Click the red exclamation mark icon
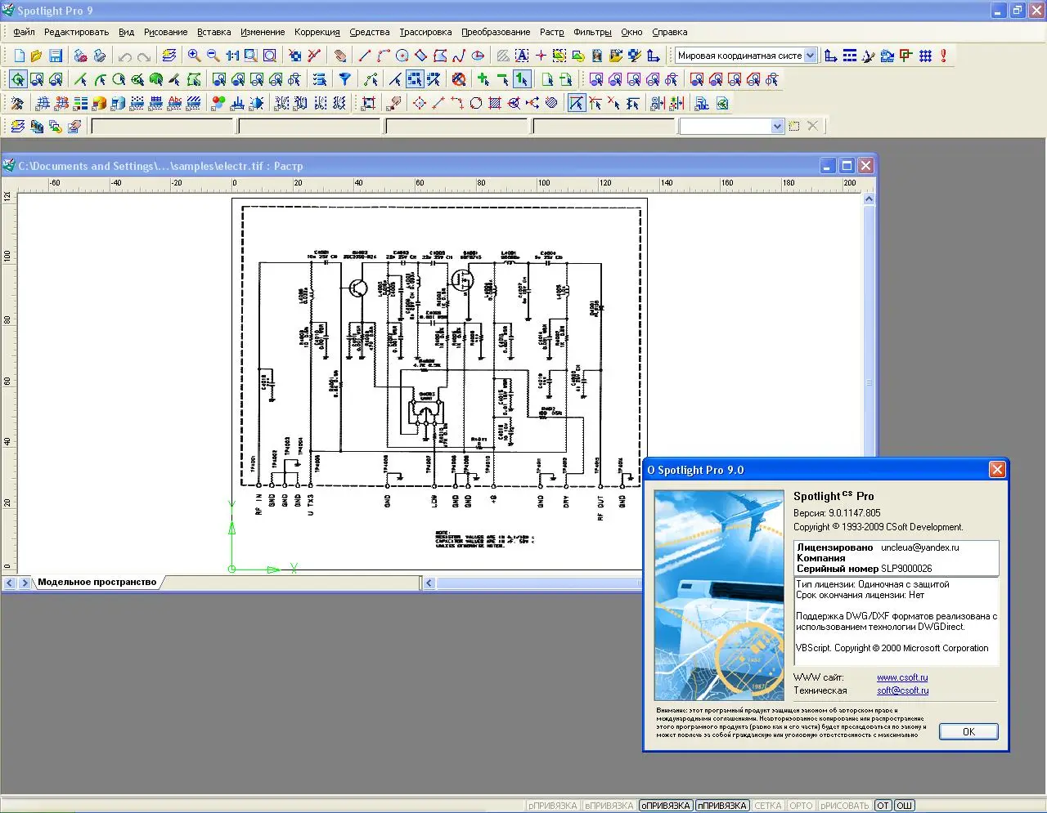 (x=943, y=56)
